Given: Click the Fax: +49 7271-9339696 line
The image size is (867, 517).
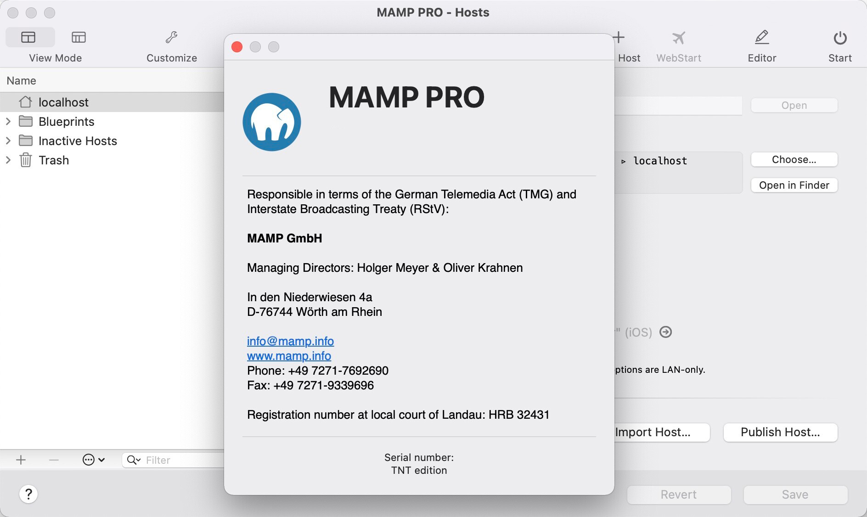Looking at the screenshot, I should (x=310, y=385).
